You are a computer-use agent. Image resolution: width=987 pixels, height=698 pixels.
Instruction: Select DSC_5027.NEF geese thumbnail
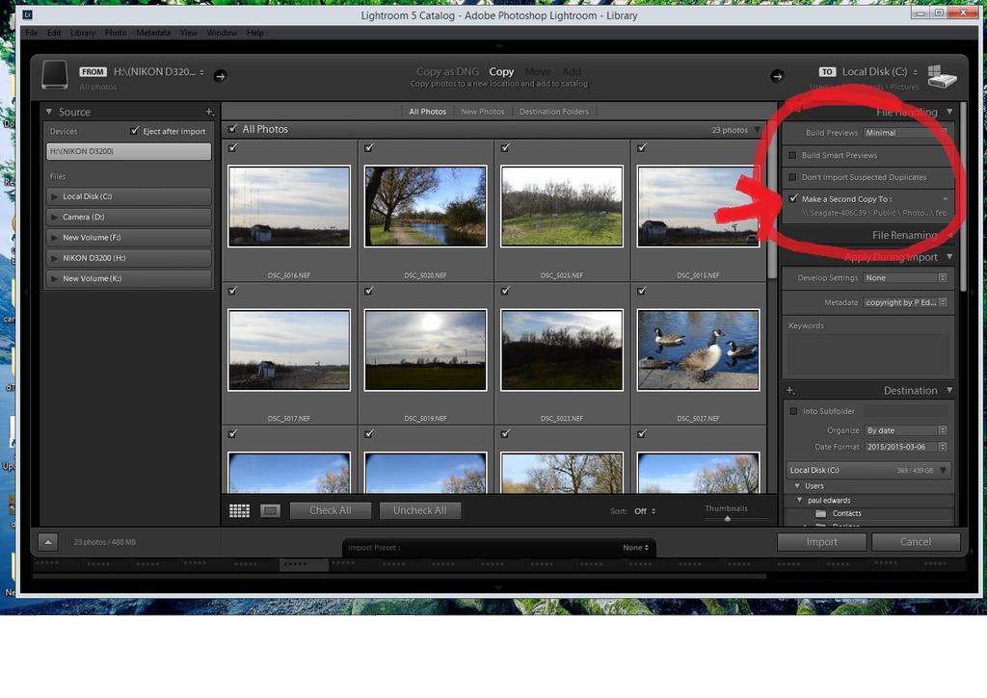coord(698,350)
